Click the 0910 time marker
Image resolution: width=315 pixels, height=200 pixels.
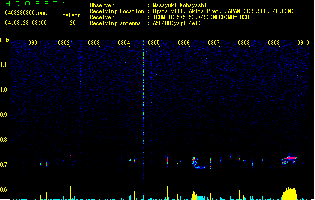(x=303, y=43)
